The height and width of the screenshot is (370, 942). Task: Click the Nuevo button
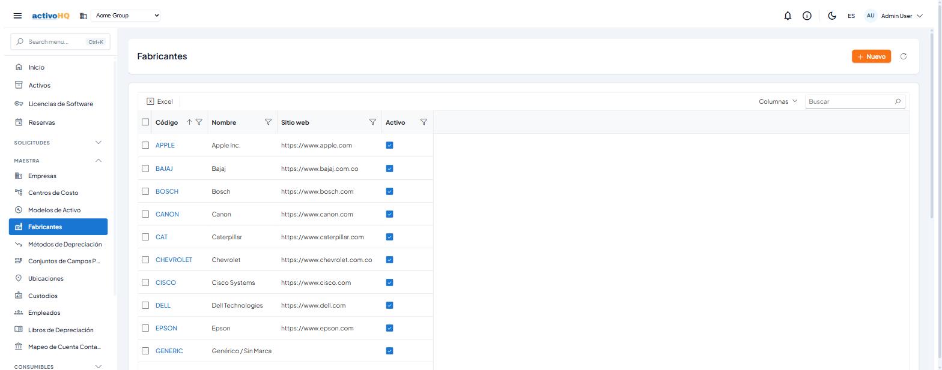tap(871, 56)
